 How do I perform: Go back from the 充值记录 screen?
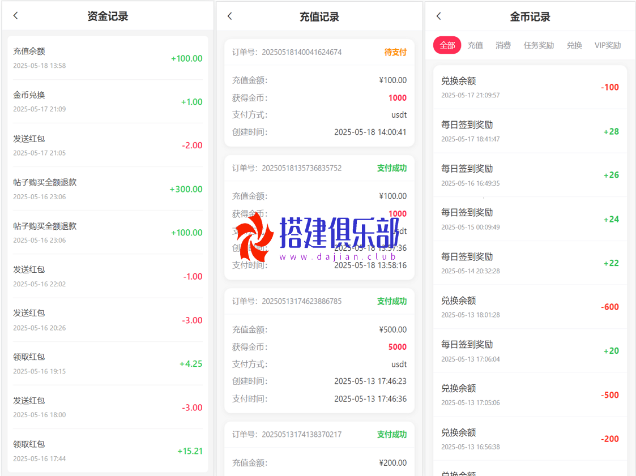(x=229, y=16)
